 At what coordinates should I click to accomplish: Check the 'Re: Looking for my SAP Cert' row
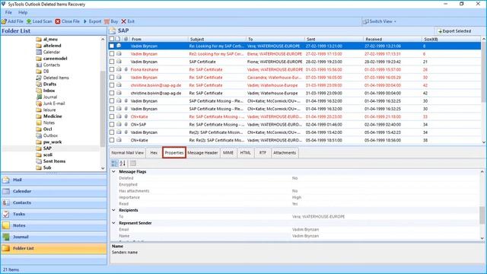(112, 46)
